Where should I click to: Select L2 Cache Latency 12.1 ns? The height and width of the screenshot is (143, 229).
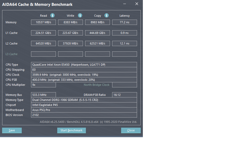point(124,43)
